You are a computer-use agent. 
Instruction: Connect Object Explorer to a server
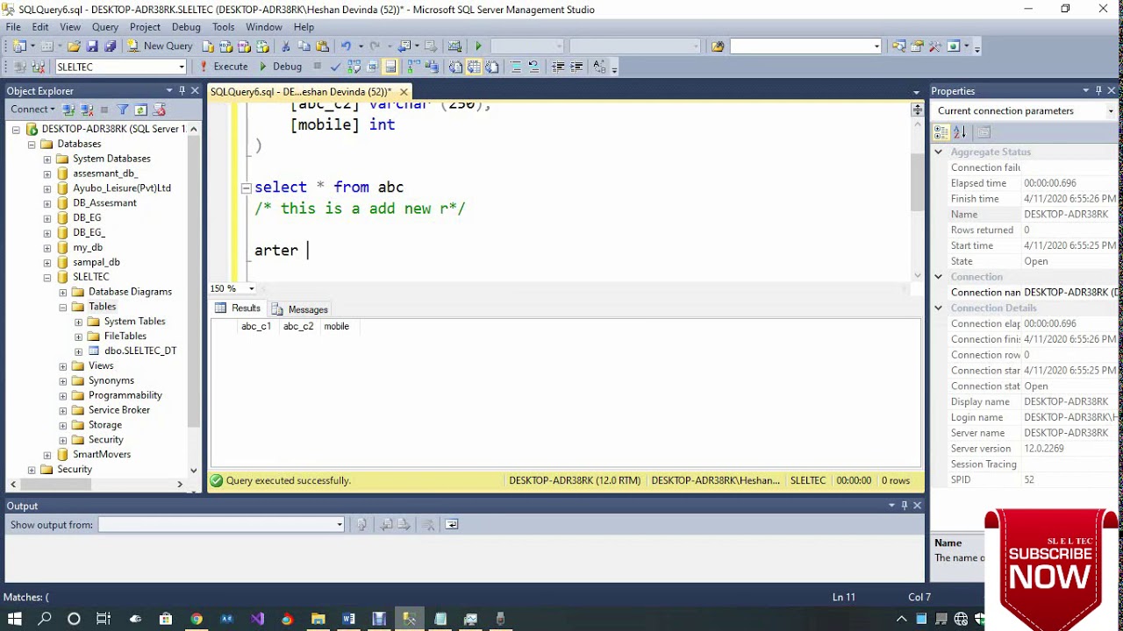[69, 110]
